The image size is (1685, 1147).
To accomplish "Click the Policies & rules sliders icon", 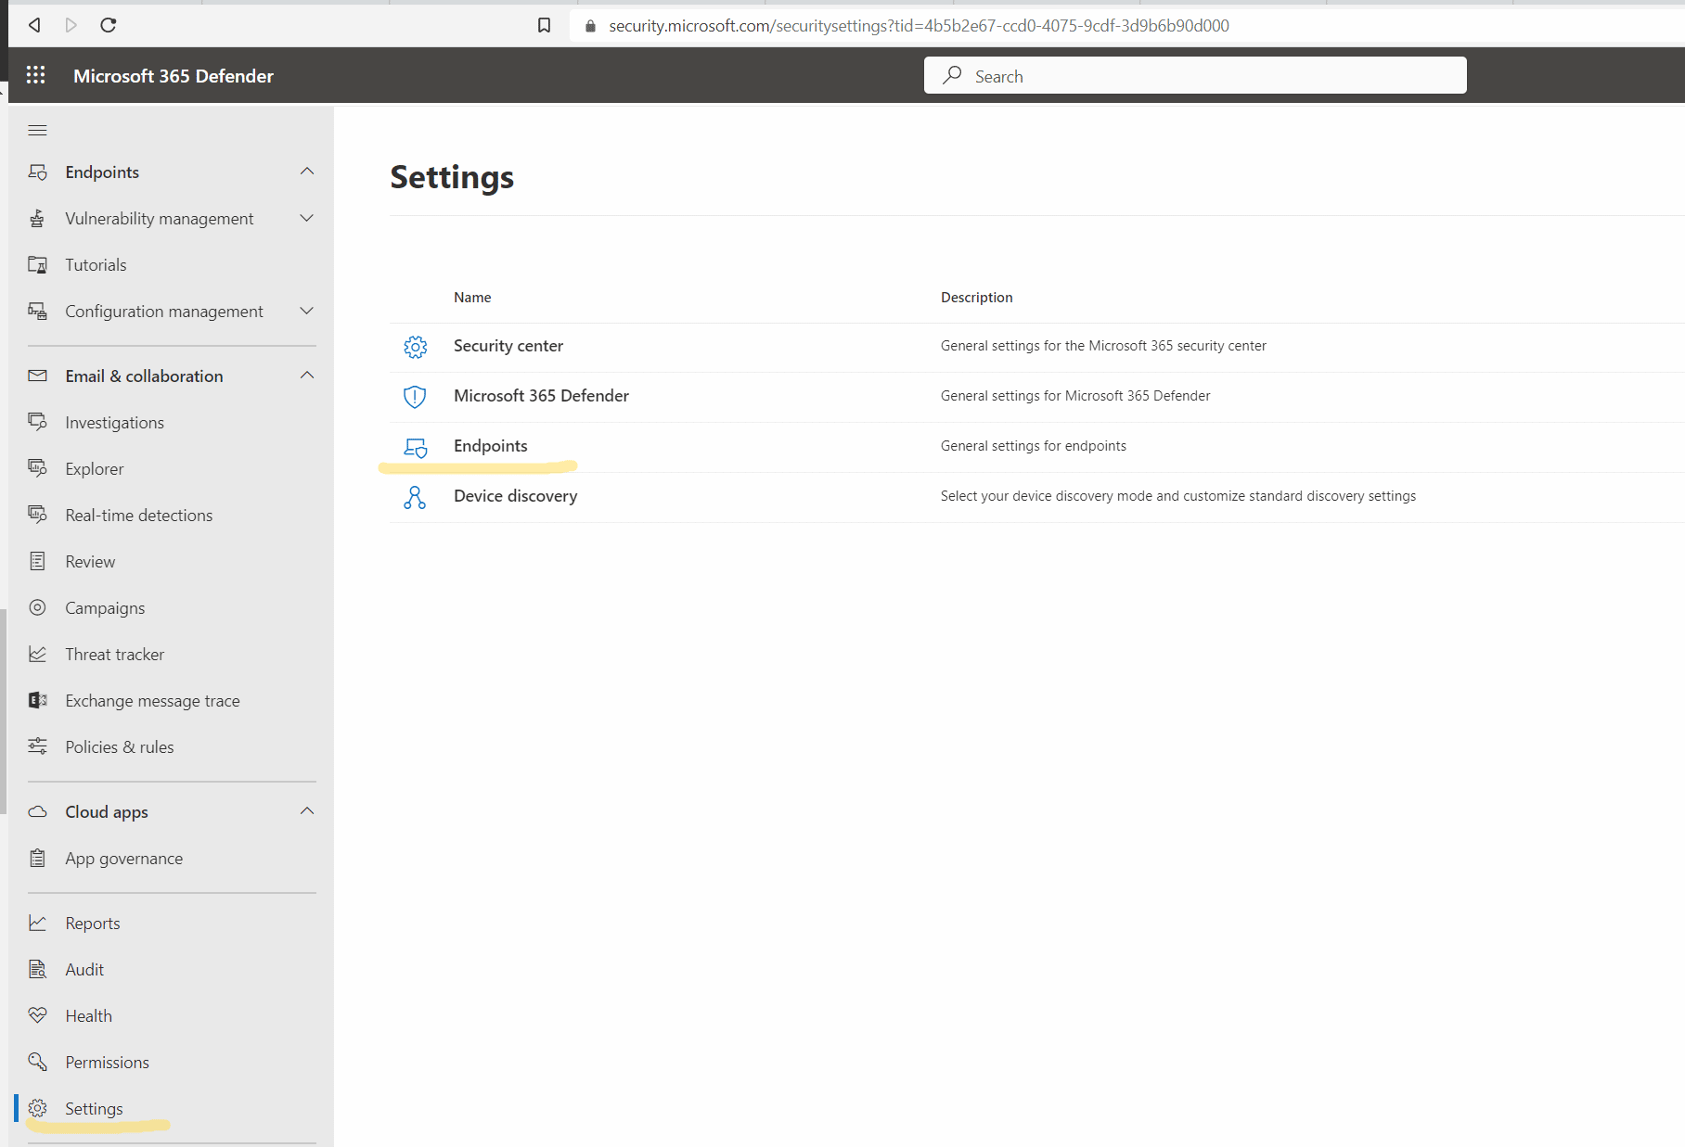I will 37,746.
